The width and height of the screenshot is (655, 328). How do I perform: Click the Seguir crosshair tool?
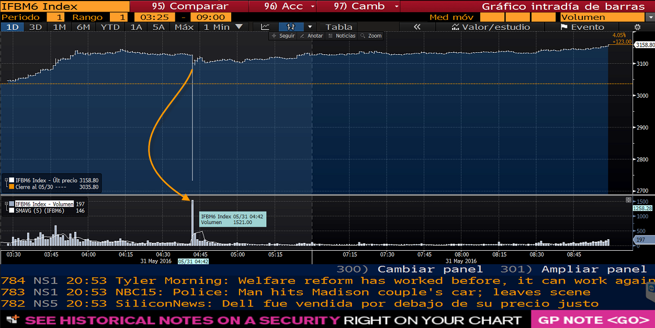click(x=284, y=36)
